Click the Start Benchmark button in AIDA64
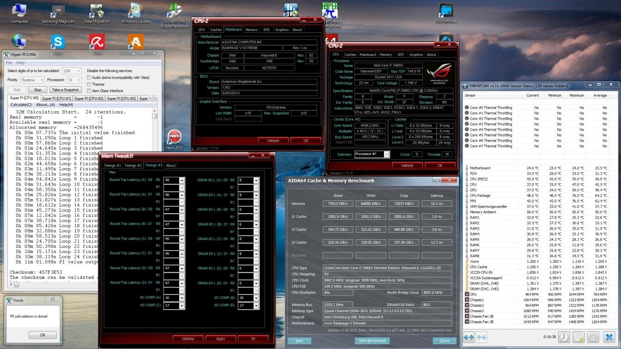Image resolution: width=621 pixels, height=349 pixels. pos(372,341)
